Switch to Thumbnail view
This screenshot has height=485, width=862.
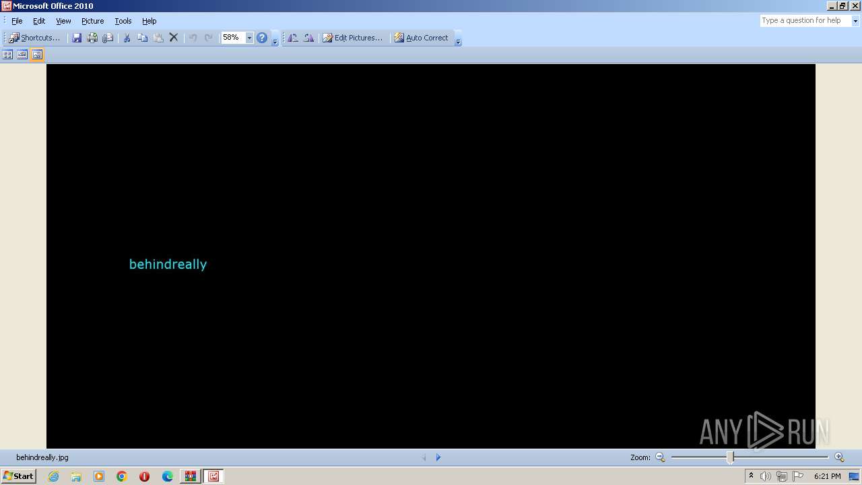(x=7, y=55)
